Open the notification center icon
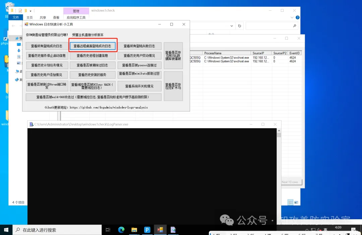This screenshot has height=235, width=362. pos(354,229)
